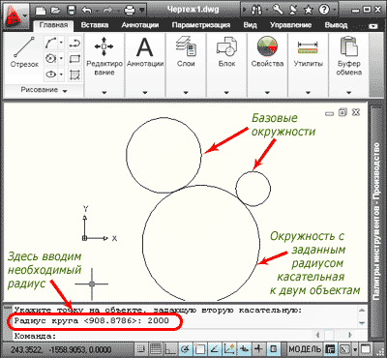Click the favorites star icon
Viewport: 387px width, 358px height.
tap(309, 10)
